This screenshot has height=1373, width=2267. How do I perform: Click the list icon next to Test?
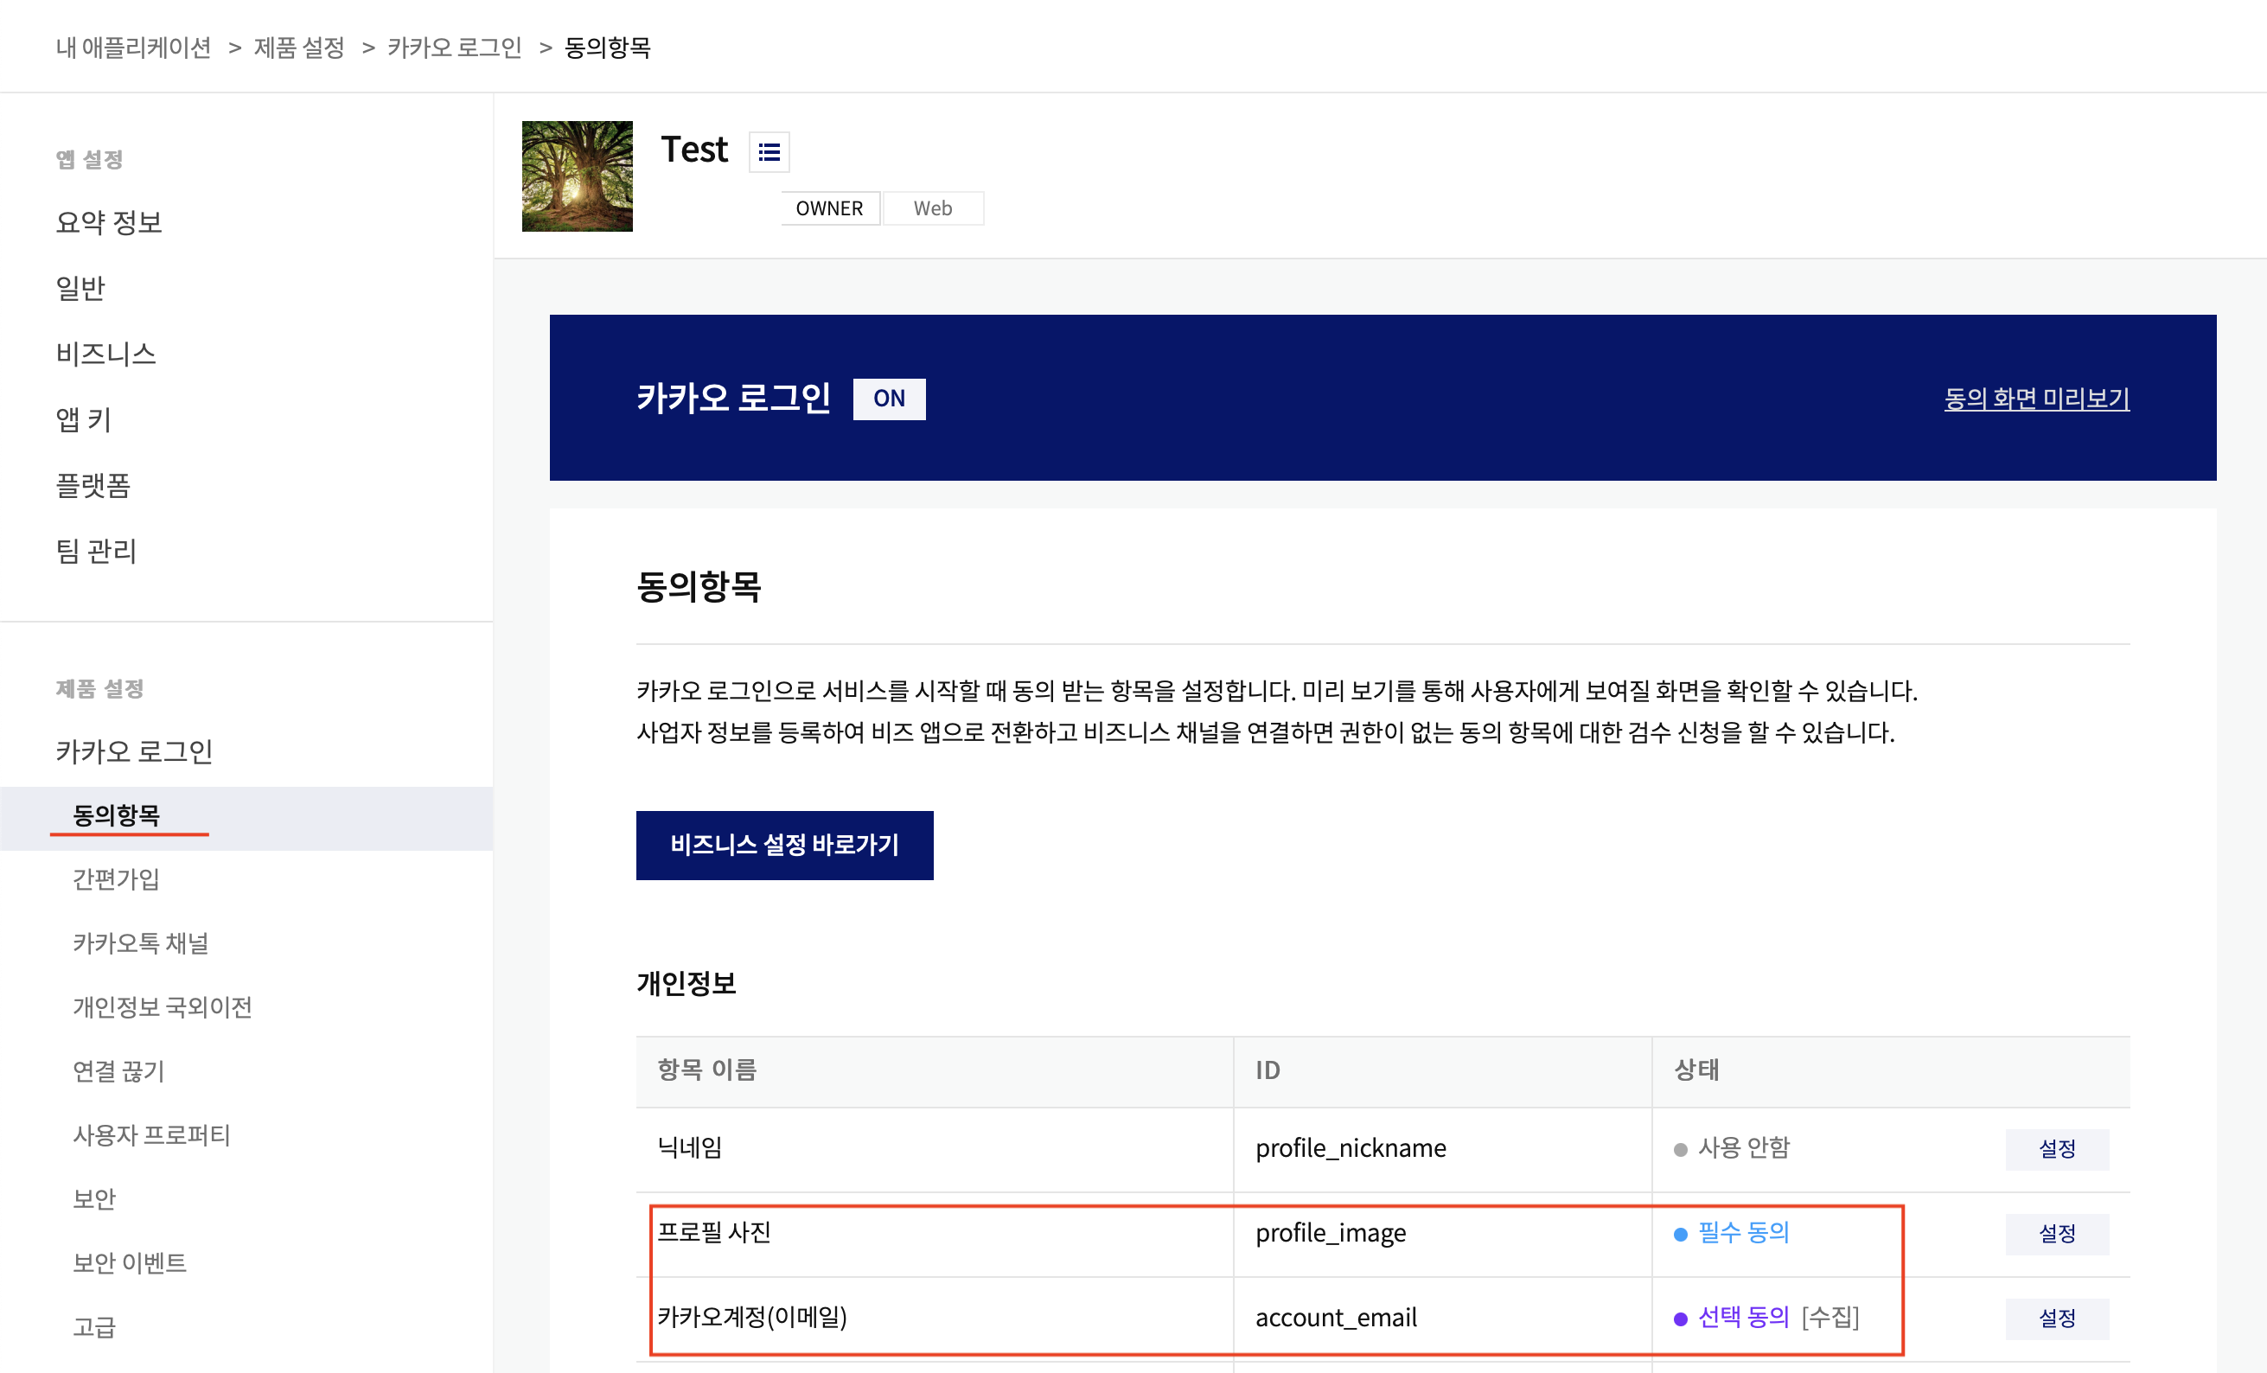pos(770,149)
